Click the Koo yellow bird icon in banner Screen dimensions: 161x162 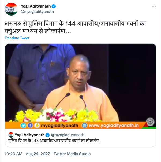pos(37,126)
